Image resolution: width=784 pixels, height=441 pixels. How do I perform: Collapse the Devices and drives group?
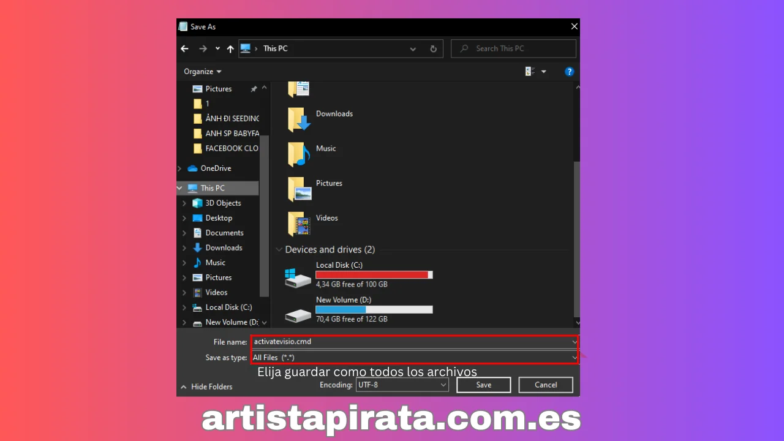coord(279,250)
